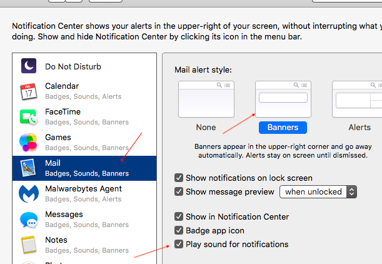Toggle Show in Notification Center checkbox
The width and height of the screenshot is (382, 264).
tap(179, 216)
